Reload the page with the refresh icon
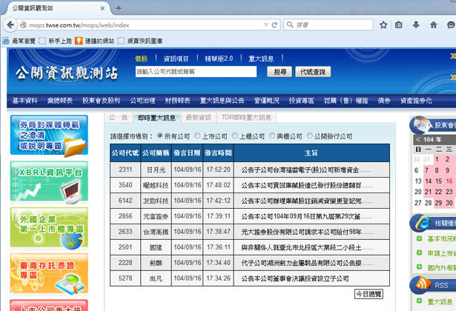The image size is (456, 311). (x=274, y=25)
